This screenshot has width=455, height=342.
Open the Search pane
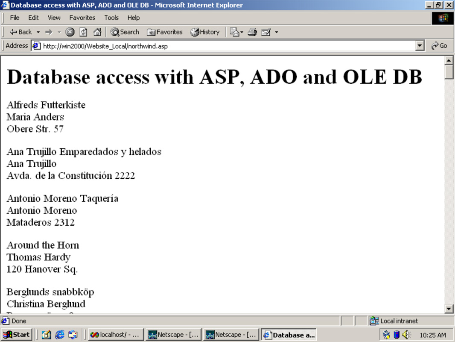125,32
